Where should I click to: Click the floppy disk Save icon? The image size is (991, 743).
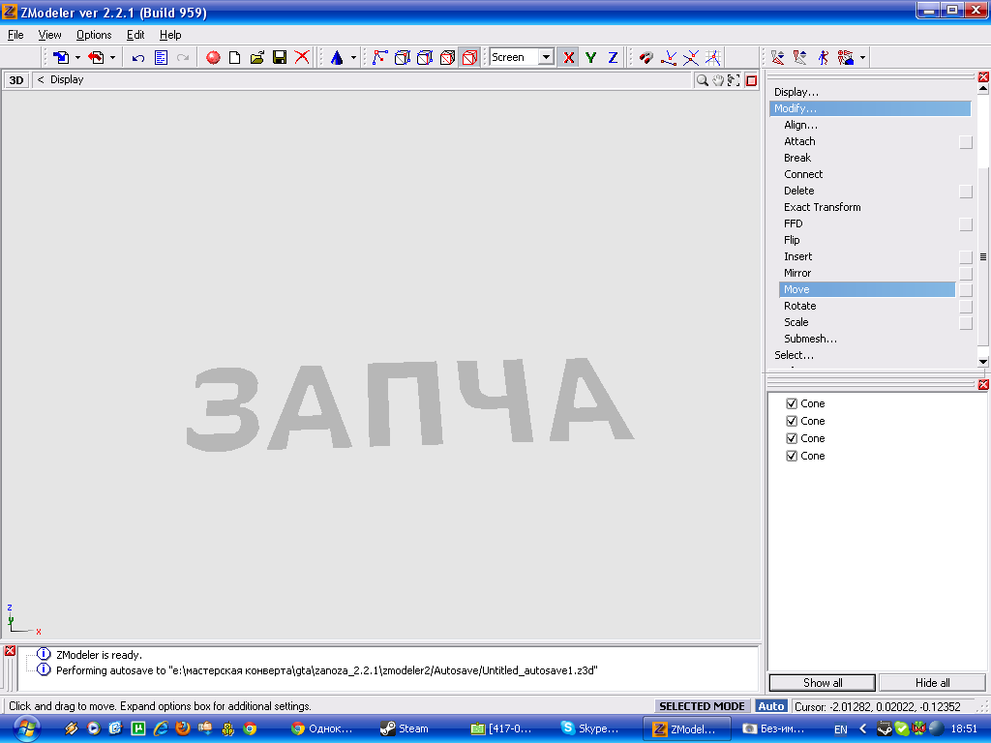point(279,58)
